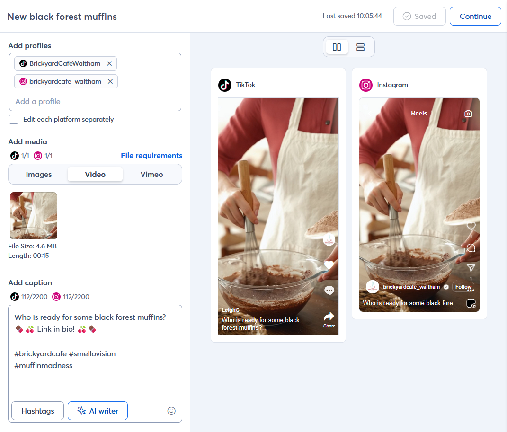Open the File requirements link
This screenshot has height=432, width=507.
click(x=151, y=155)
